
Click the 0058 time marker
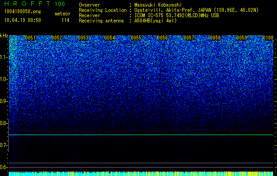tap(215, 38)
